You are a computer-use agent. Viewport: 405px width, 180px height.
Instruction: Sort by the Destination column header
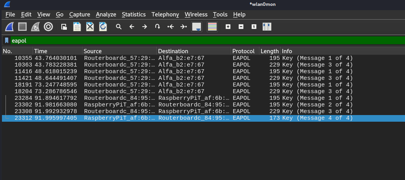pos(194,51)
